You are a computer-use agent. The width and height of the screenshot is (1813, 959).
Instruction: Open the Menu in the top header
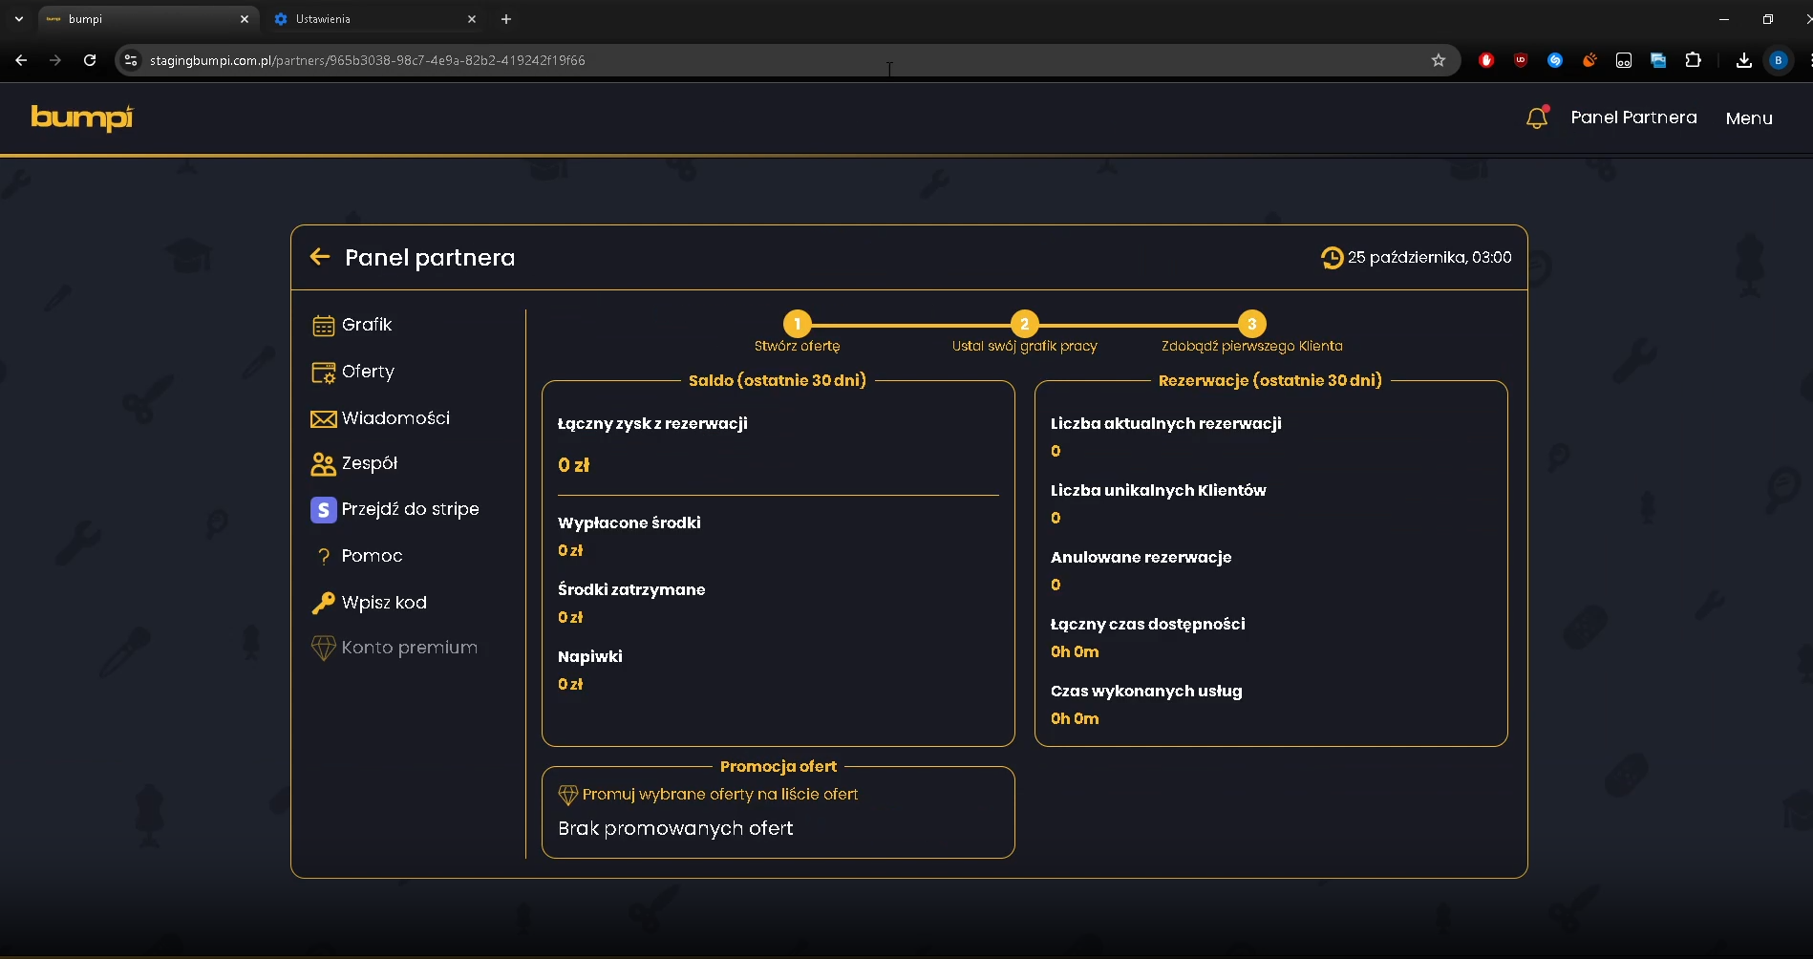click(x=1749, y=118)
